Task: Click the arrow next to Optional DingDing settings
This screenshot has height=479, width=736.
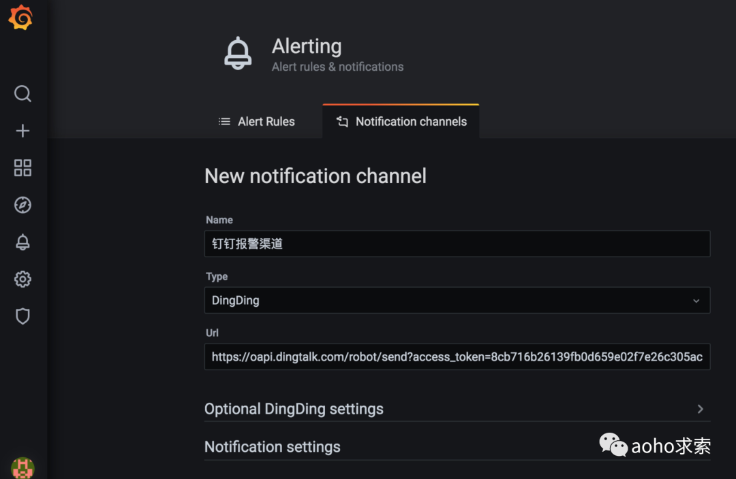Action: click(700, 409)
